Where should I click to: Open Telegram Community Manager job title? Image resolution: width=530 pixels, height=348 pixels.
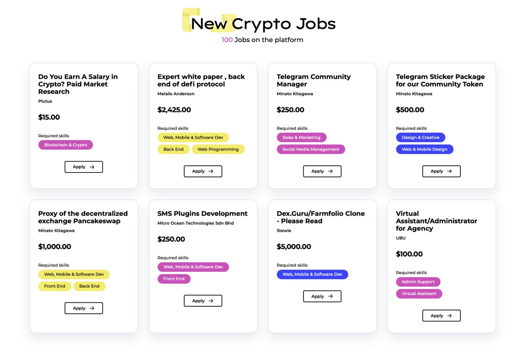(x=314, y=81)
